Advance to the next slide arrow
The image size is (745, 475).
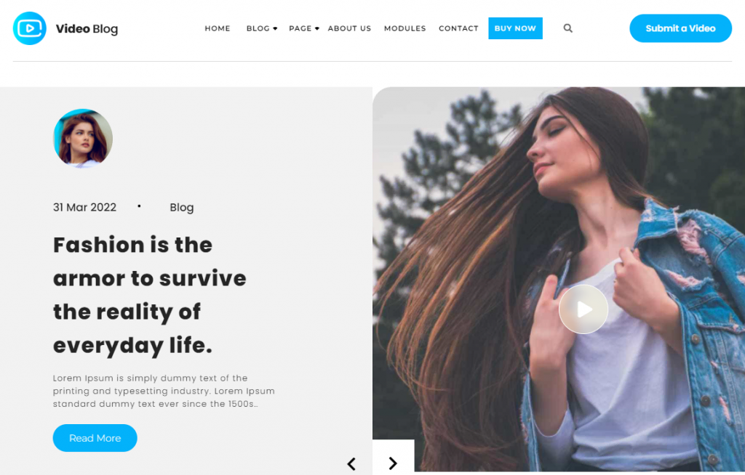coord(393,463)
